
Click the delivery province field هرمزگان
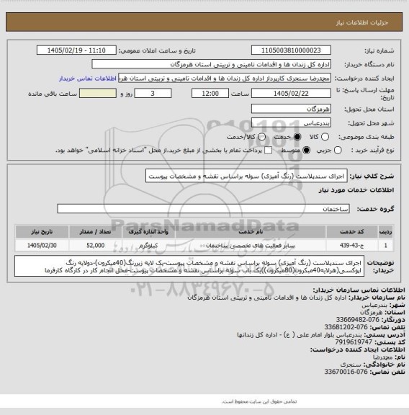(291, 109)
